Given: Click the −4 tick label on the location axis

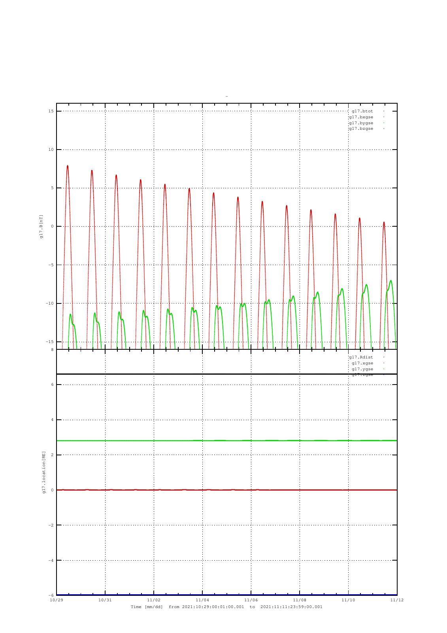Looking at the screenshot, I should (x=51, y=561).
